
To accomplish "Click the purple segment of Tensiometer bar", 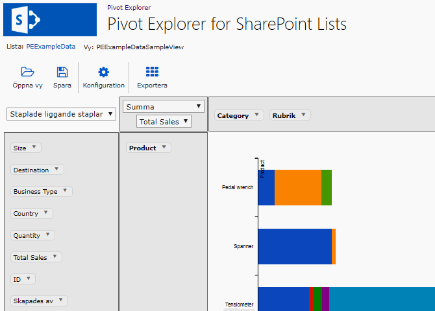I will (x=326, y=299).
